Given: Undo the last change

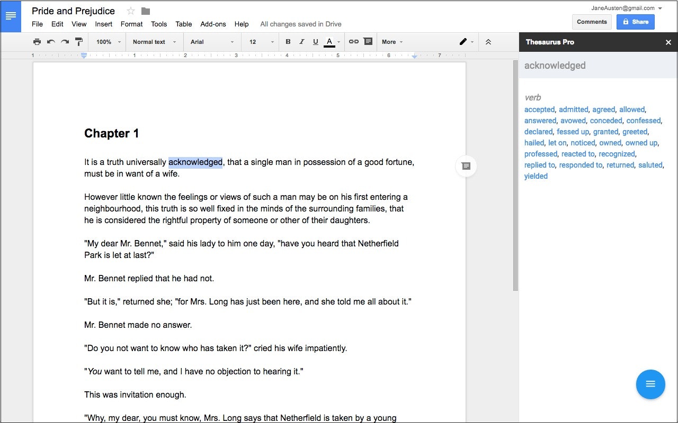Looking at the screenshot, I should 49,42.
